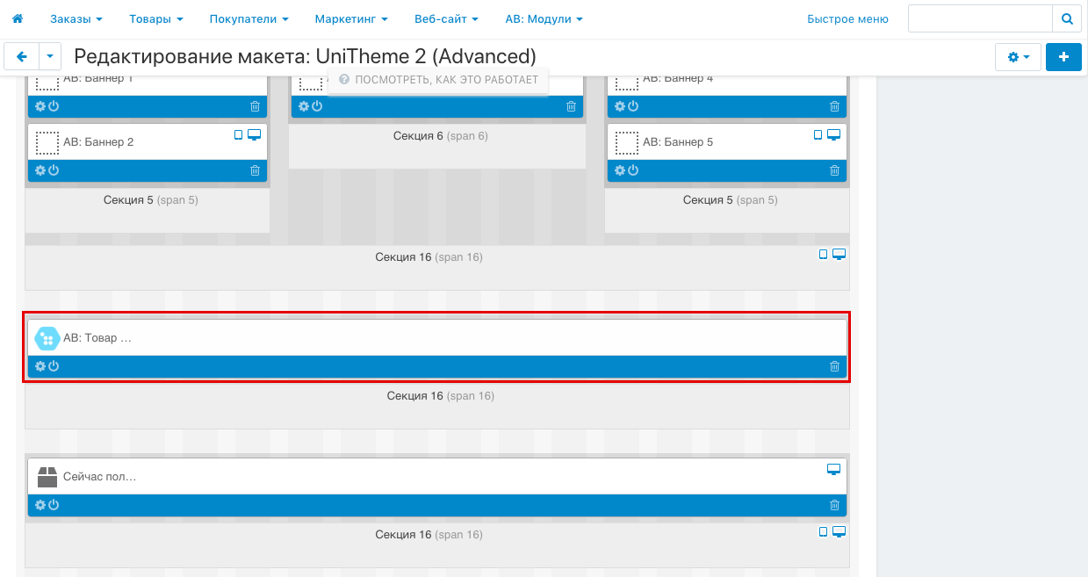This screenshot has width=1088, height=577.
Task: Open the Заказы dropdown menu
Action: coord(76,18)
